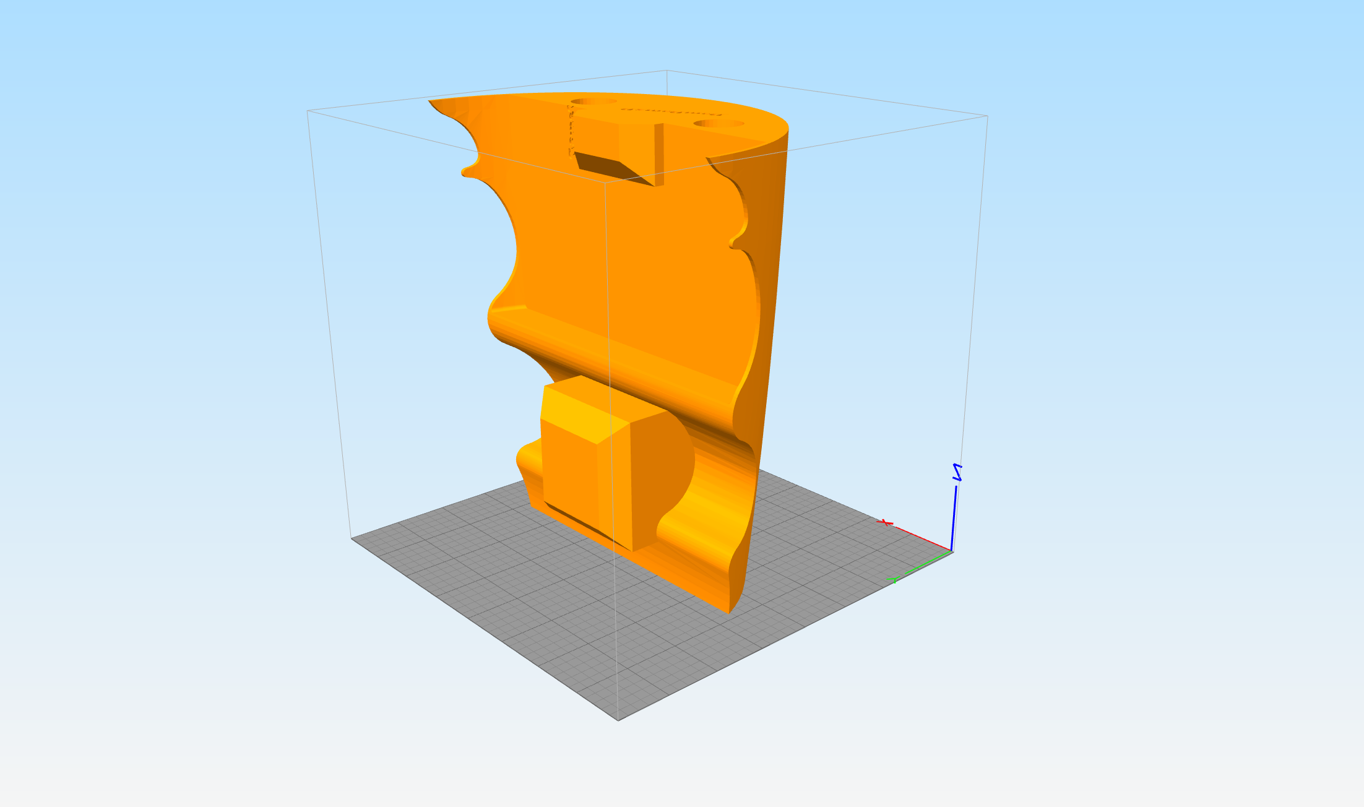
Task: Click the green Y axis label
Action: [x=895, y=580]
